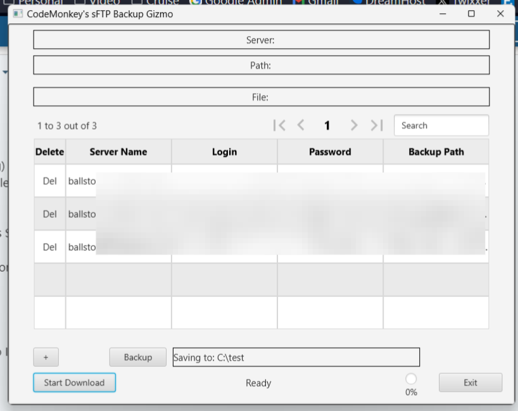Sort by the Backup Path column header

(x=436, y=152)
